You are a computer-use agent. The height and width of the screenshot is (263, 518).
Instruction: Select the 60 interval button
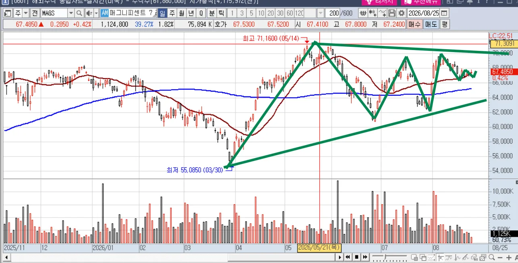pos(289,13)
